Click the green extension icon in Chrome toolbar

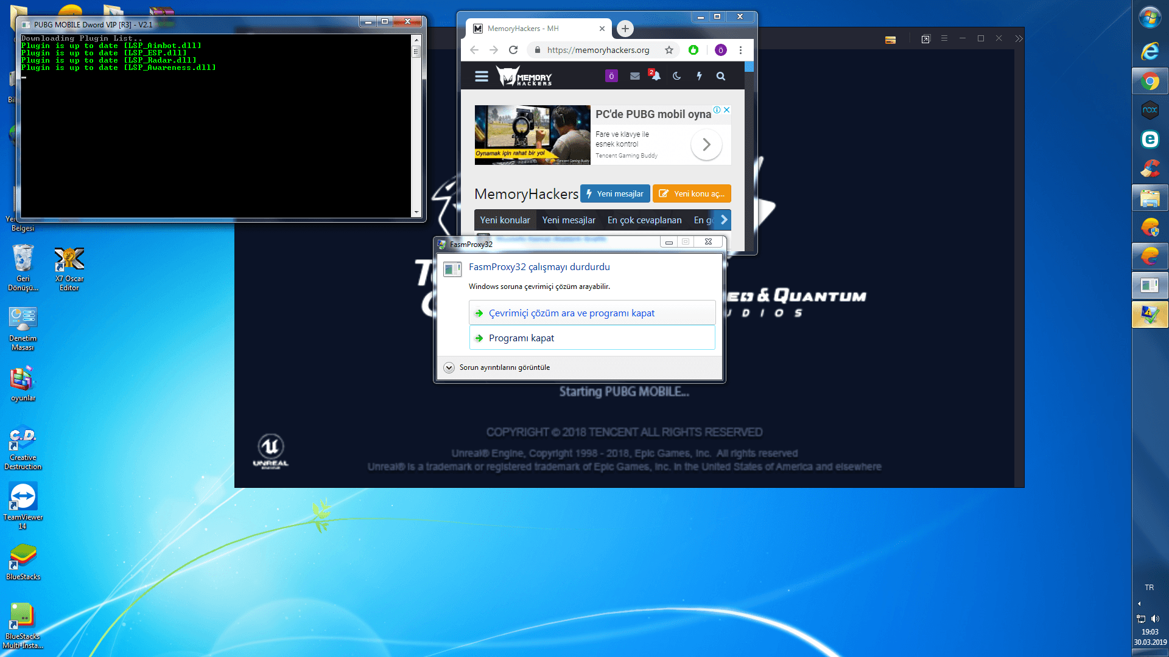click(693, 50)
